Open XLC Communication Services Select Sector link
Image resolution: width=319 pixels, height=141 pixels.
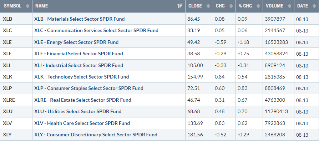(96, 30)
